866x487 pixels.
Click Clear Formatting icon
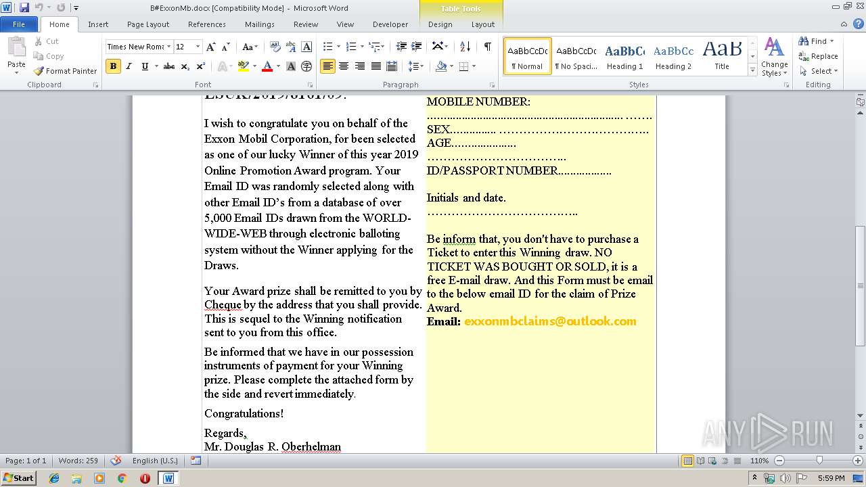point(275,47)
